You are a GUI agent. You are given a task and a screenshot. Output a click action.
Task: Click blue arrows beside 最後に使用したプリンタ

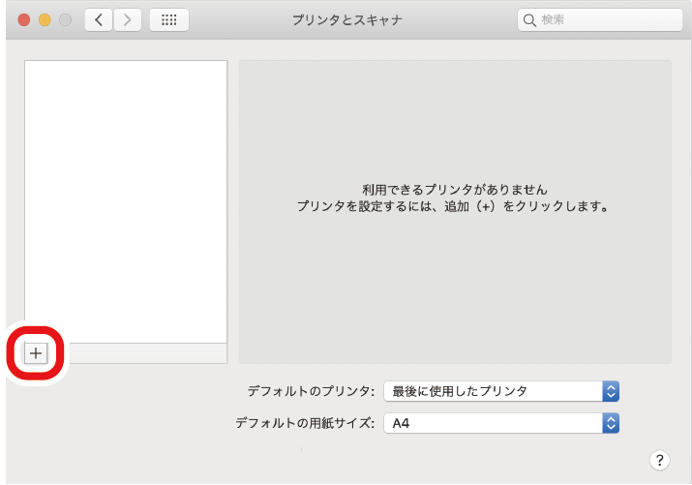(x=610, y=391)
